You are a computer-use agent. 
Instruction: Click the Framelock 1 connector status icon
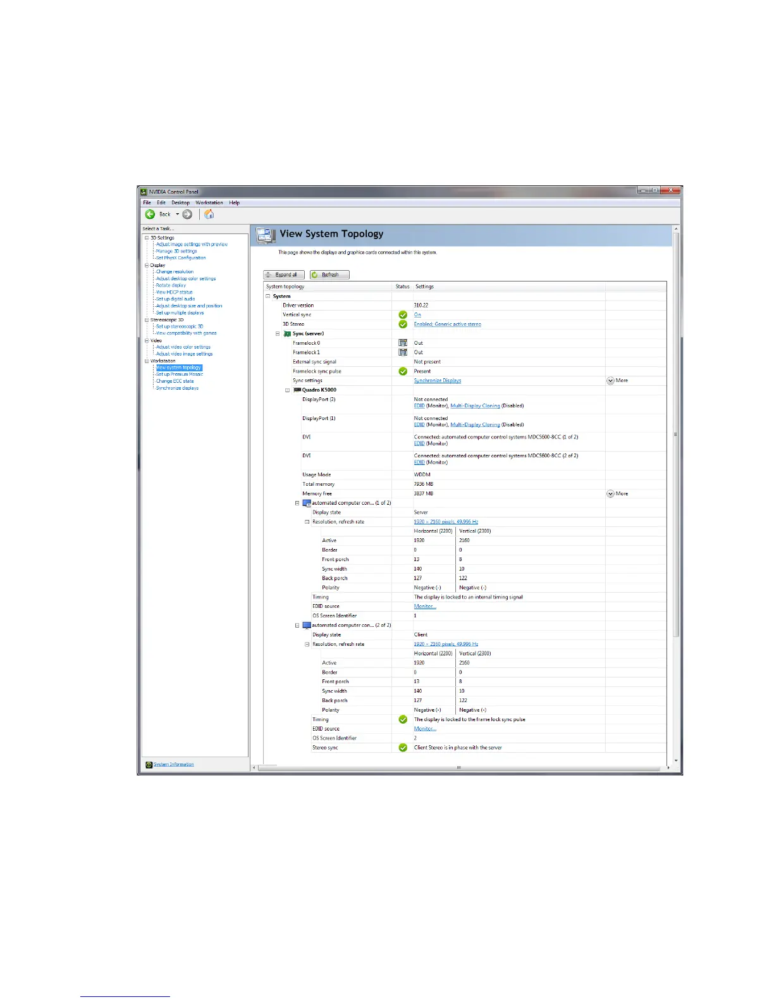[x=403, y=352]
